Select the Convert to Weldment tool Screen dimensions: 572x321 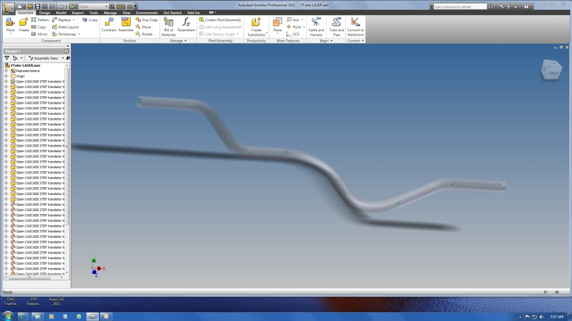click(x=355, y=23)
